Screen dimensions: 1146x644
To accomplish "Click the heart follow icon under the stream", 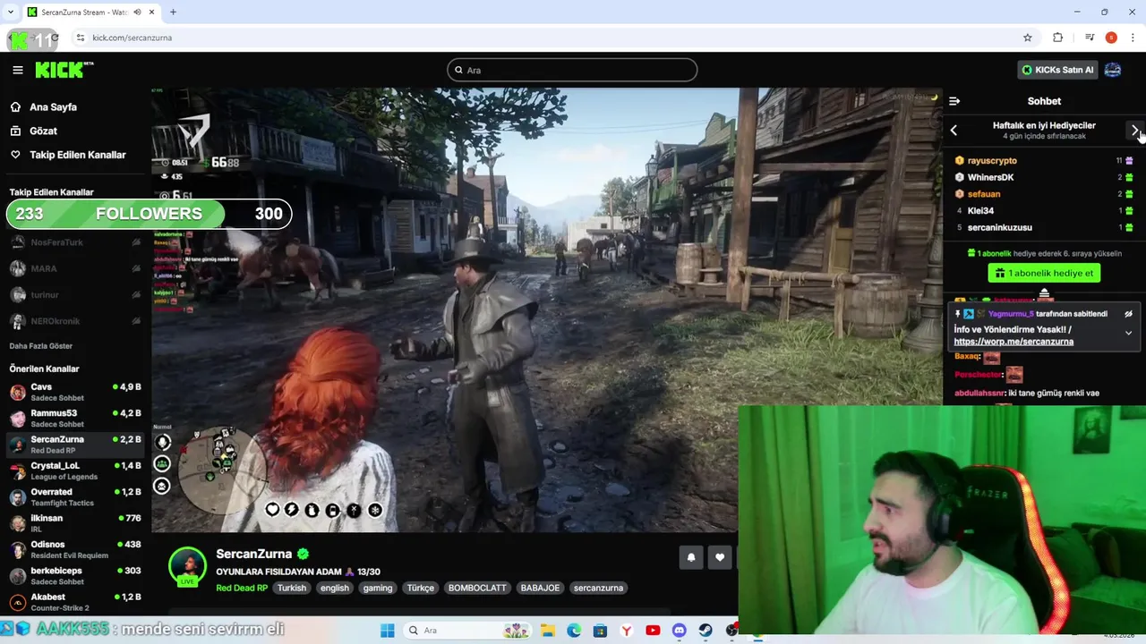I will 720,557.
